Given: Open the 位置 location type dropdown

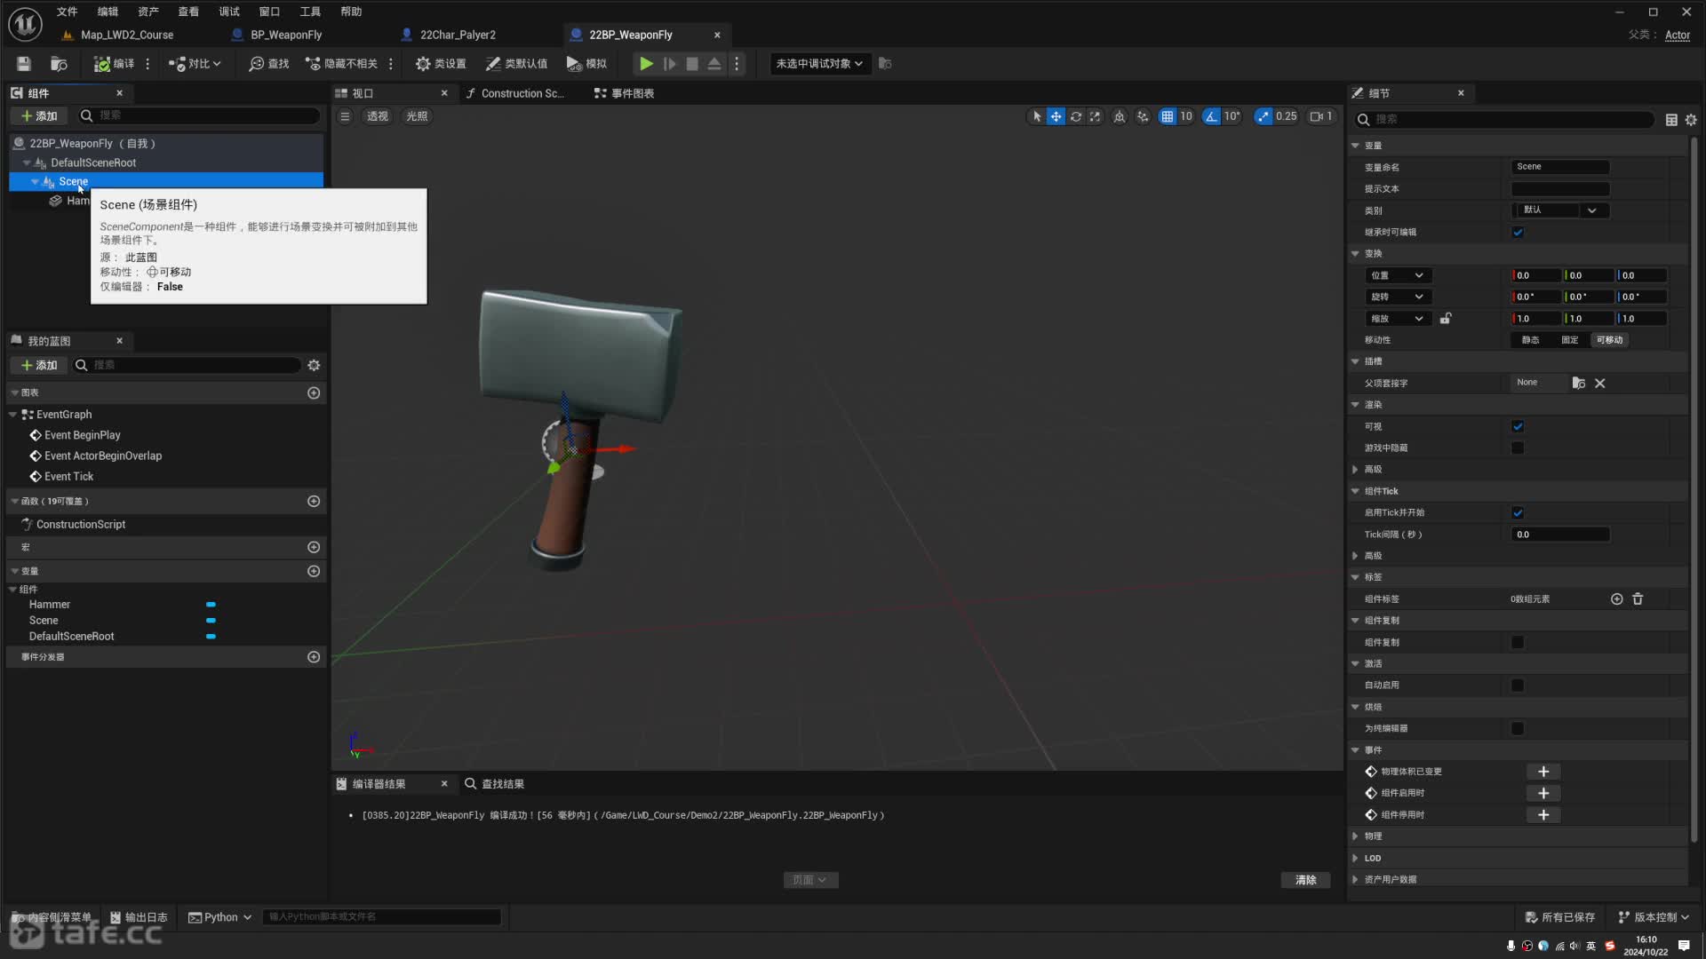Looking at the screenshot, I should [1398, 276].
